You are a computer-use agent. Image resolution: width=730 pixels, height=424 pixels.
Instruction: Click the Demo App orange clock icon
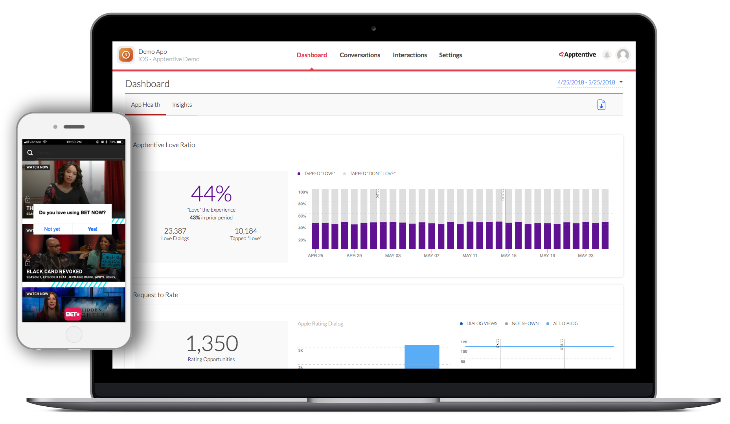[126, 55]
